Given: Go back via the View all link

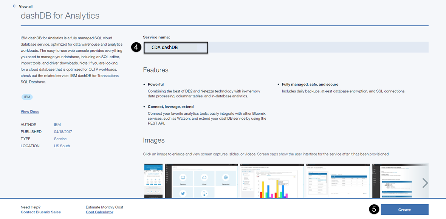Looking at the screenshot, I should coord(26,6).
